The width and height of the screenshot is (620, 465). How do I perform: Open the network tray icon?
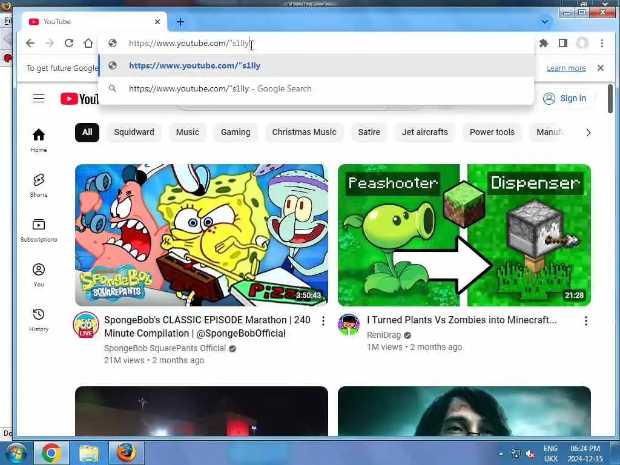516,453
